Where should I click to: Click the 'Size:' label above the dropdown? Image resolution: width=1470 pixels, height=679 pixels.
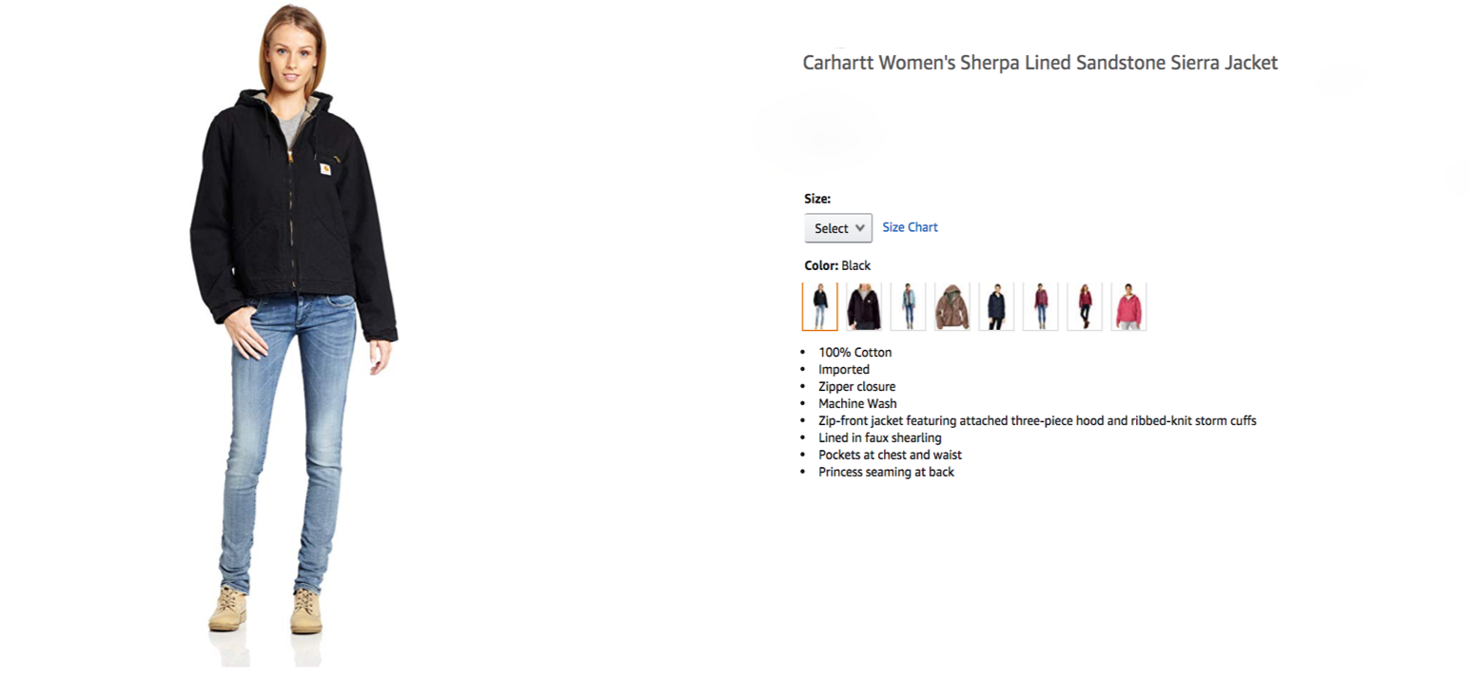tap(817, 199)
